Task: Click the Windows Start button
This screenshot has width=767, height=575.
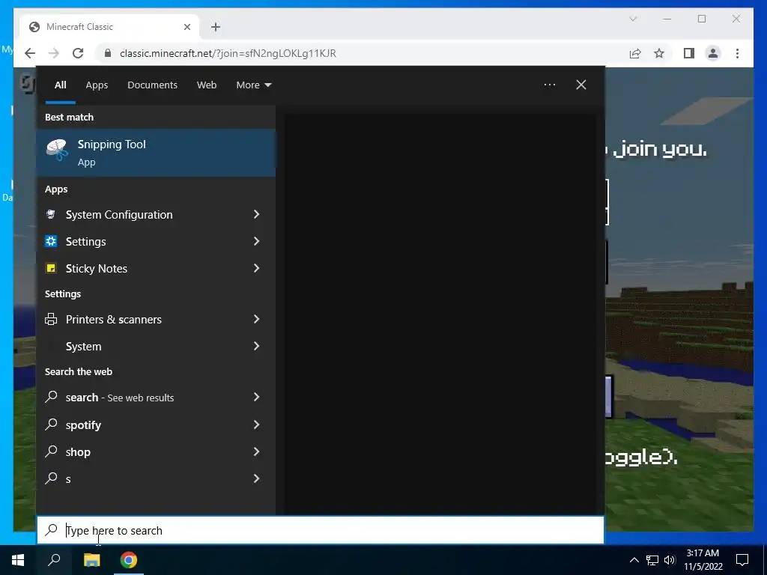Action: (18, 560)
